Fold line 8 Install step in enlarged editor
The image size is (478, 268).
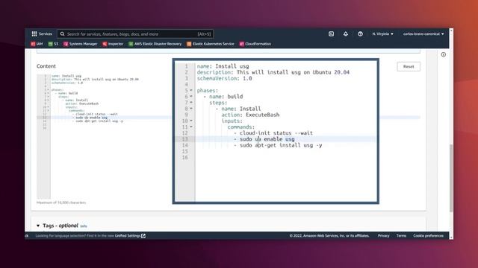click(x=191, y=109)
